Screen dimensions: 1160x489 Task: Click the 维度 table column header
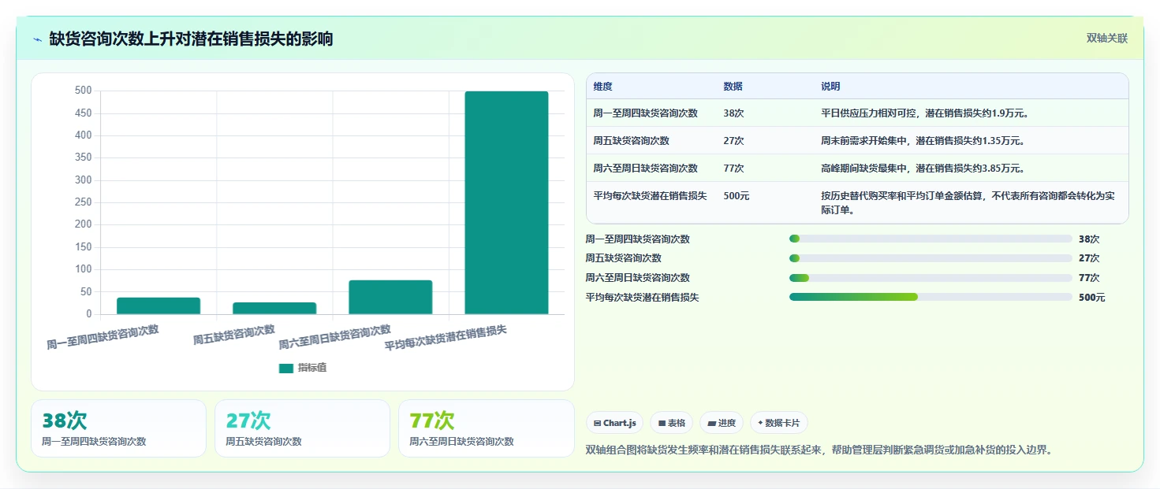pyautogui.click(x=603, y=87)
